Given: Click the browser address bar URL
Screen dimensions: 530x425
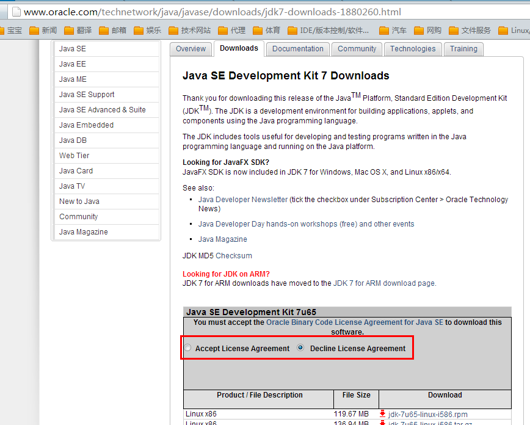Looking at the screenshot, I should tap(212, 12).
